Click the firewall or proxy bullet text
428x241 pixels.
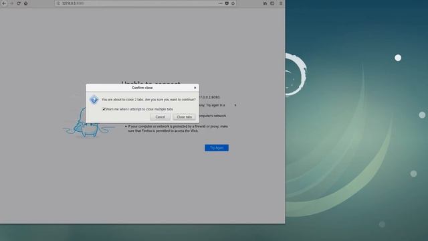click(x=178, y=129)
